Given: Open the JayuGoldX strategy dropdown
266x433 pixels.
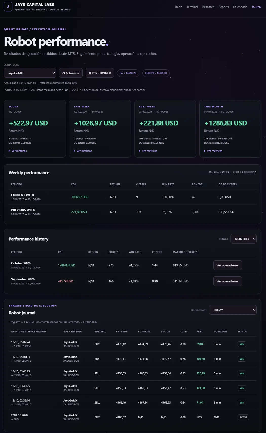Looking at the screenshot, I should (30, 73).
